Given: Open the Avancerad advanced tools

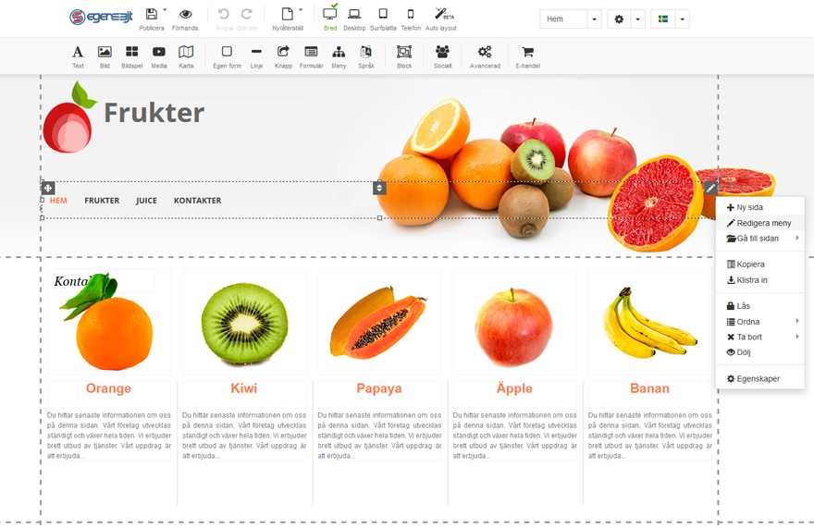Looking at the screenshot, I should click(485, 56).
